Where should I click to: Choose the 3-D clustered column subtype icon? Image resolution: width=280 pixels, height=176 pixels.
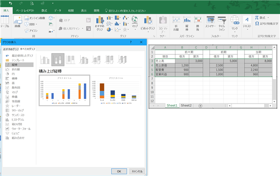(x=84, y=60)
